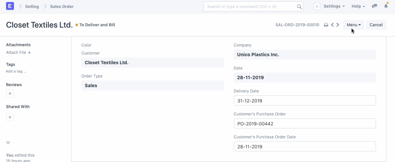395x162 pixels.
Task: Go to next document arrow
Action: coord(338,25)
